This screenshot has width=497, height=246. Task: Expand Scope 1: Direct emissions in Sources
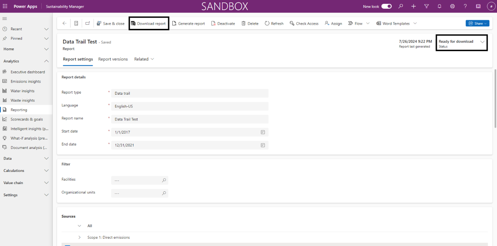coord(79,237)
